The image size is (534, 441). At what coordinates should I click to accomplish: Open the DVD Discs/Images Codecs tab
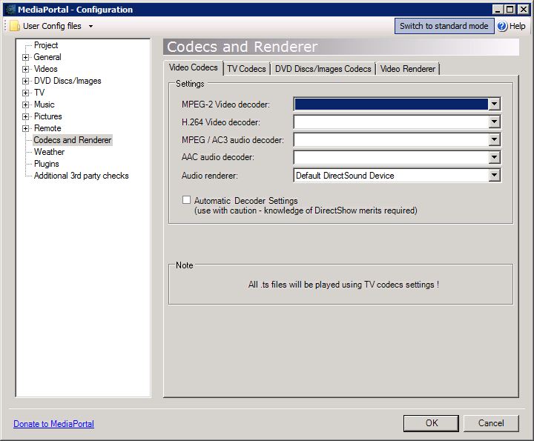point(323,69)
